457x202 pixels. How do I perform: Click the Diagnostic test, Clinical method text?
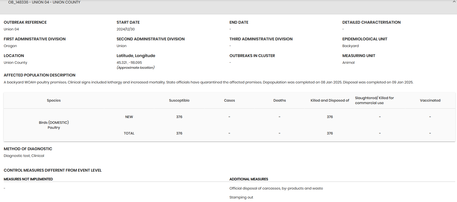click(24, 156)
